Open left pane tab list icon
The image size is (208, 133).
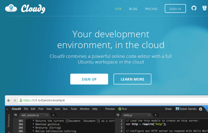(x=16, y=115)
